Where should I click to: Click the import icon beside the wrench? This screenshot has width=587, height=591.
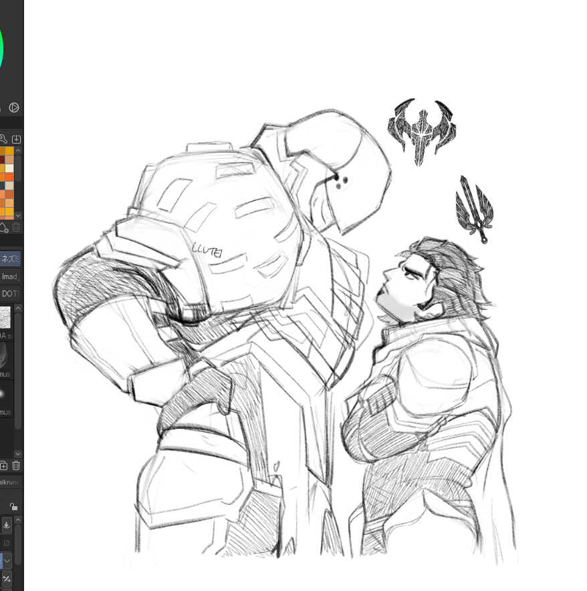click(16, 139)
